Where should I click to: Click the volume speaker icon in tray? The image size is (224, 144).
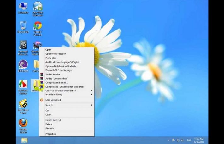[182, 140]
